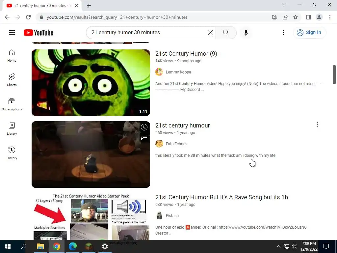Click the install app icon in address bar

click(274, 17)
